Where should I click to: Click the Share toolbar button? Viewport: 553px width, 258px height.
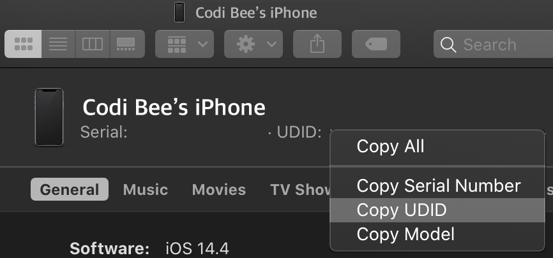(x=317, y=45)
